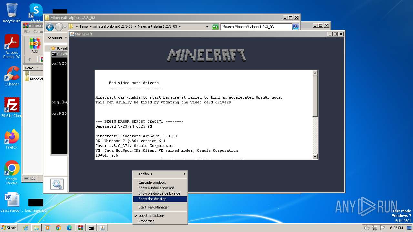Expand breadcrumb arrow after Temp
Viewport: 413px width, 232px height.
[x=91, y=27]
